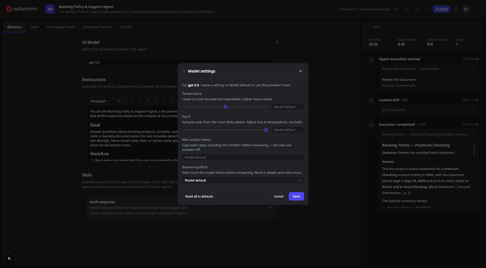The height and width of the screenshot is (268, 486).
Task: Remove the draft-response skill
Action: click(271, 207)
